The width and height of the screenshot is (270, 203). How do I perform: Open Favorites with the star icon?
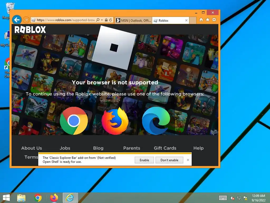tap(208, 20)
